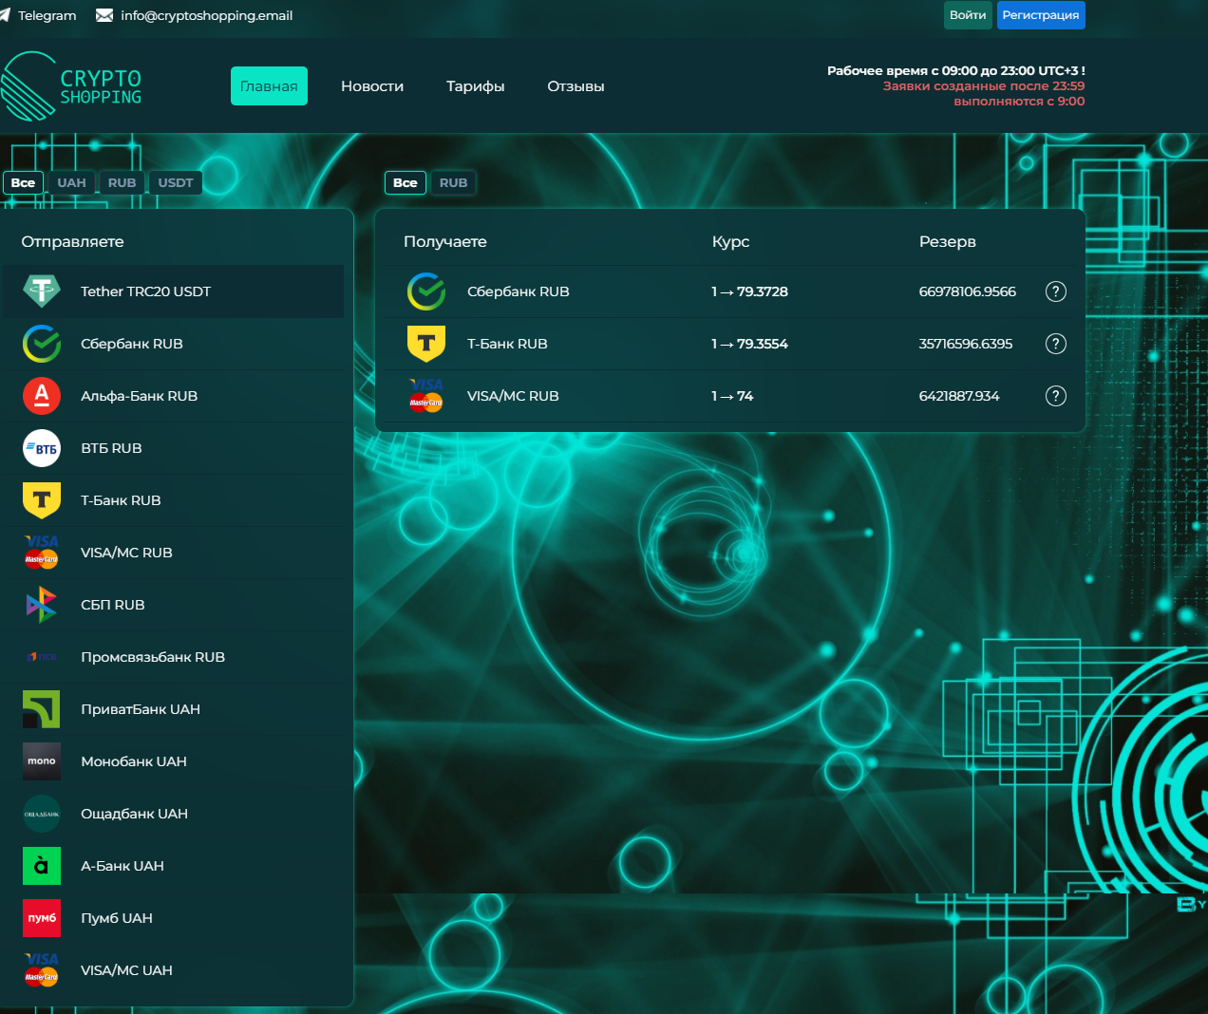Screen dimensions: 1208x1014
Task: Select Промсвязьбанк RUB text
Action: (153, 657)
